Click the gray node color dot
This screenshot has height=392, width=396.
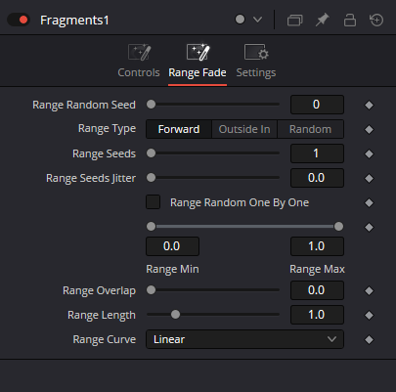click(x=240, y=20)
